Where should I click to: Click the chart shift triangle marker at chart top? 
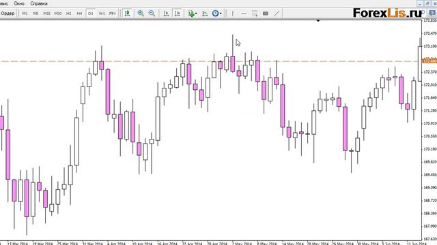coord(318,20)
